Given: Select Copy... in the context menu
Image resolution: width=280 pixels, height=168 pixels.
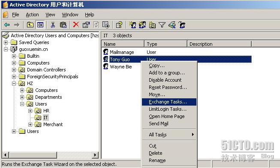Looking at the screenshot, I should pyautogui.click(x=169, y=65).
